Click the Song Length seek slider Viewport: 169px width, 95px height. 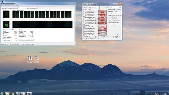pyautogui.click(x=114, y=24)
